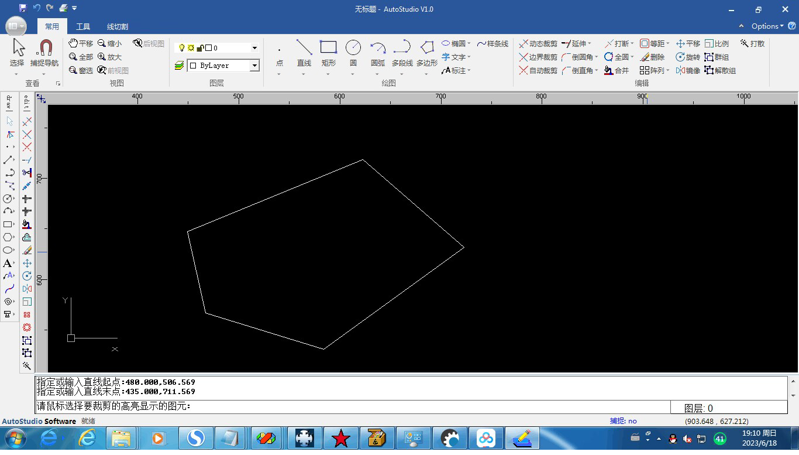The height and width of the screenshot is (455, 799).
Task: Click the 矩形 (Rectangle) tool icon
Action: tap(328, 48)
